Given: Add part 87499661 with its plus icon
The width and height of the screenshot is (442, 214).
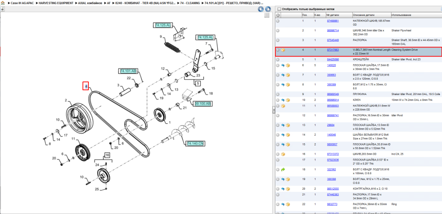Looking at the screenshot, I should pos(278,21).
